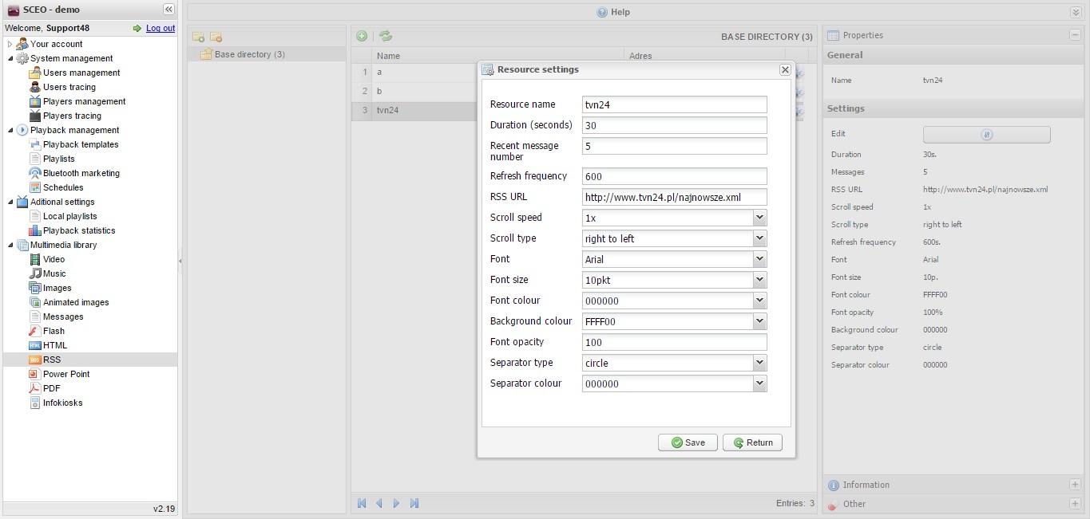This screenshot has height=519, width=1090.
Task: Open the Users tracing icon
Action: click(35, 87)
